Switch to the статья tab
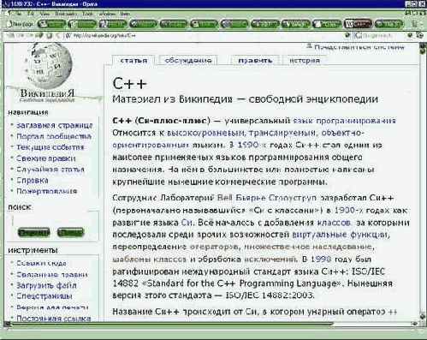The height and width of the screenshot is (340, 427). pyautogui.click(x=133, y=61)
